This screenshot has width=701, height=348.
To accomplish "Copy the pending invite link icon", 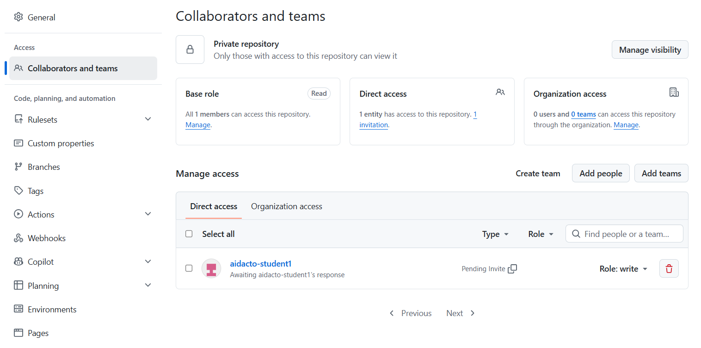I will 512,269.
